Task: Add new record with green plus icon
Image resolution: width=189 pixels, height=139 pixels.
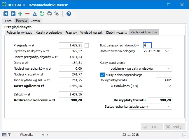Action: coord(20,14)
